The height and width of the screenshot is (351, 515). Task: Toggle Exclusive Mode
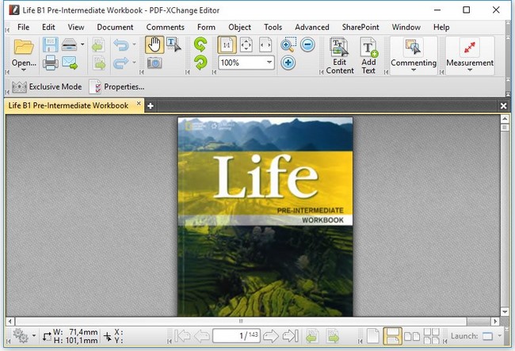point(47,87)
